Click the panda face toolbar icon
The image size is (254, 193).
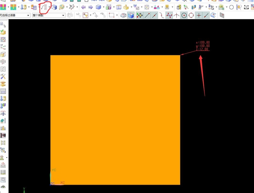pyautogui.click(x=246, y=7)
